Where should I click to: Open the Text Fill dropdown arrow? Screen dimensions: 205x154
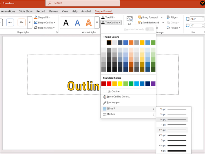115,17
